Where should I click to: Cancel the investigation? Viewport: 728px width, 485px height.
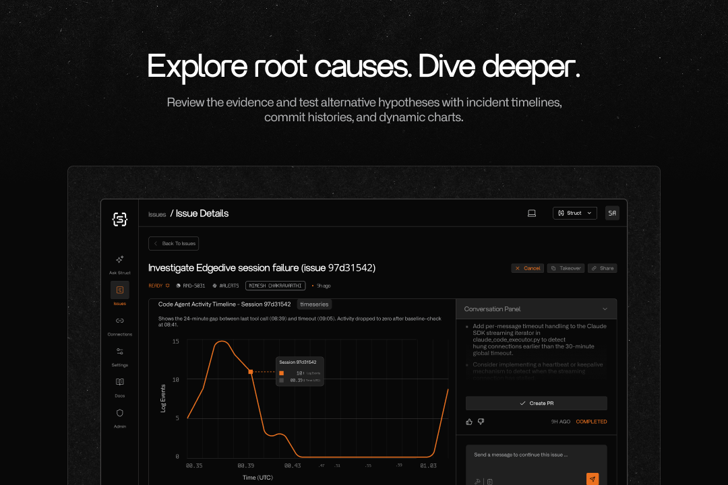point(527,268)
